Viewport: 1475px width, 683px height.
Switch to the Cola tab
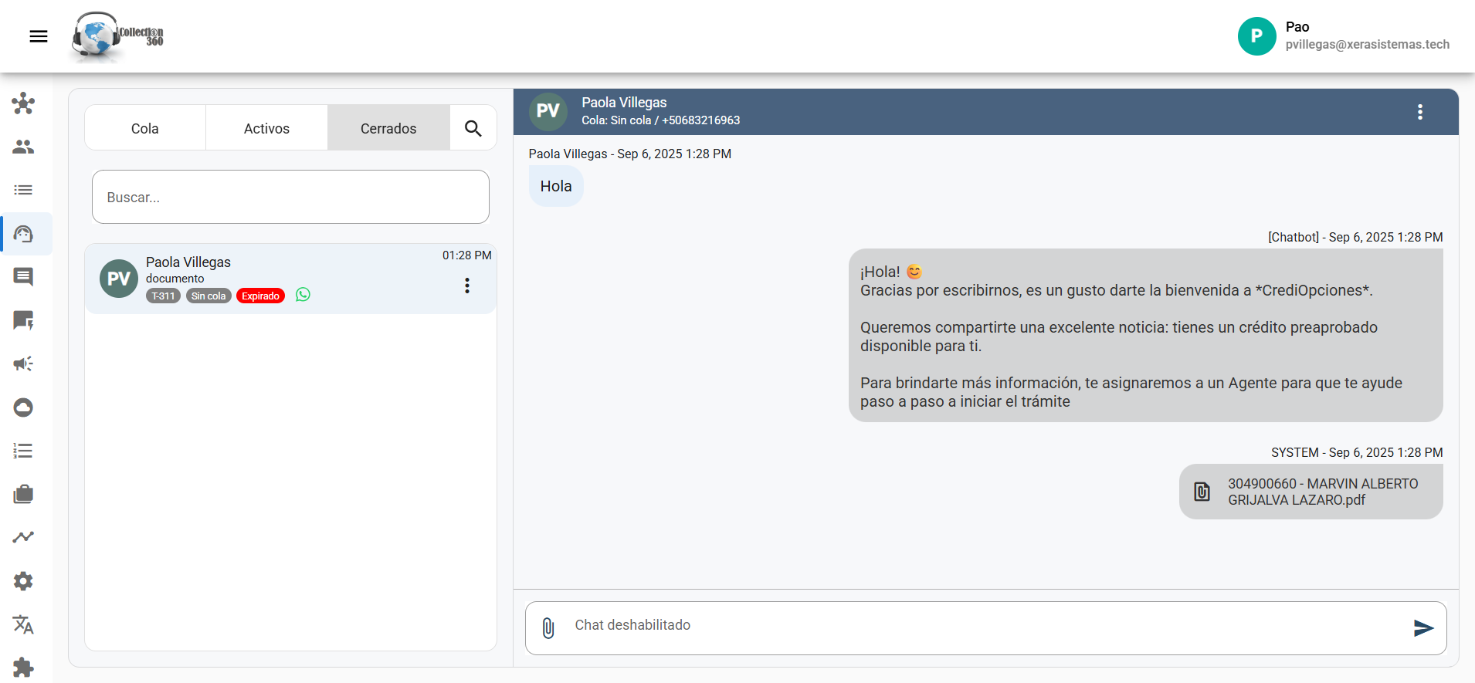pyautogui.click(x=144, y=128)
